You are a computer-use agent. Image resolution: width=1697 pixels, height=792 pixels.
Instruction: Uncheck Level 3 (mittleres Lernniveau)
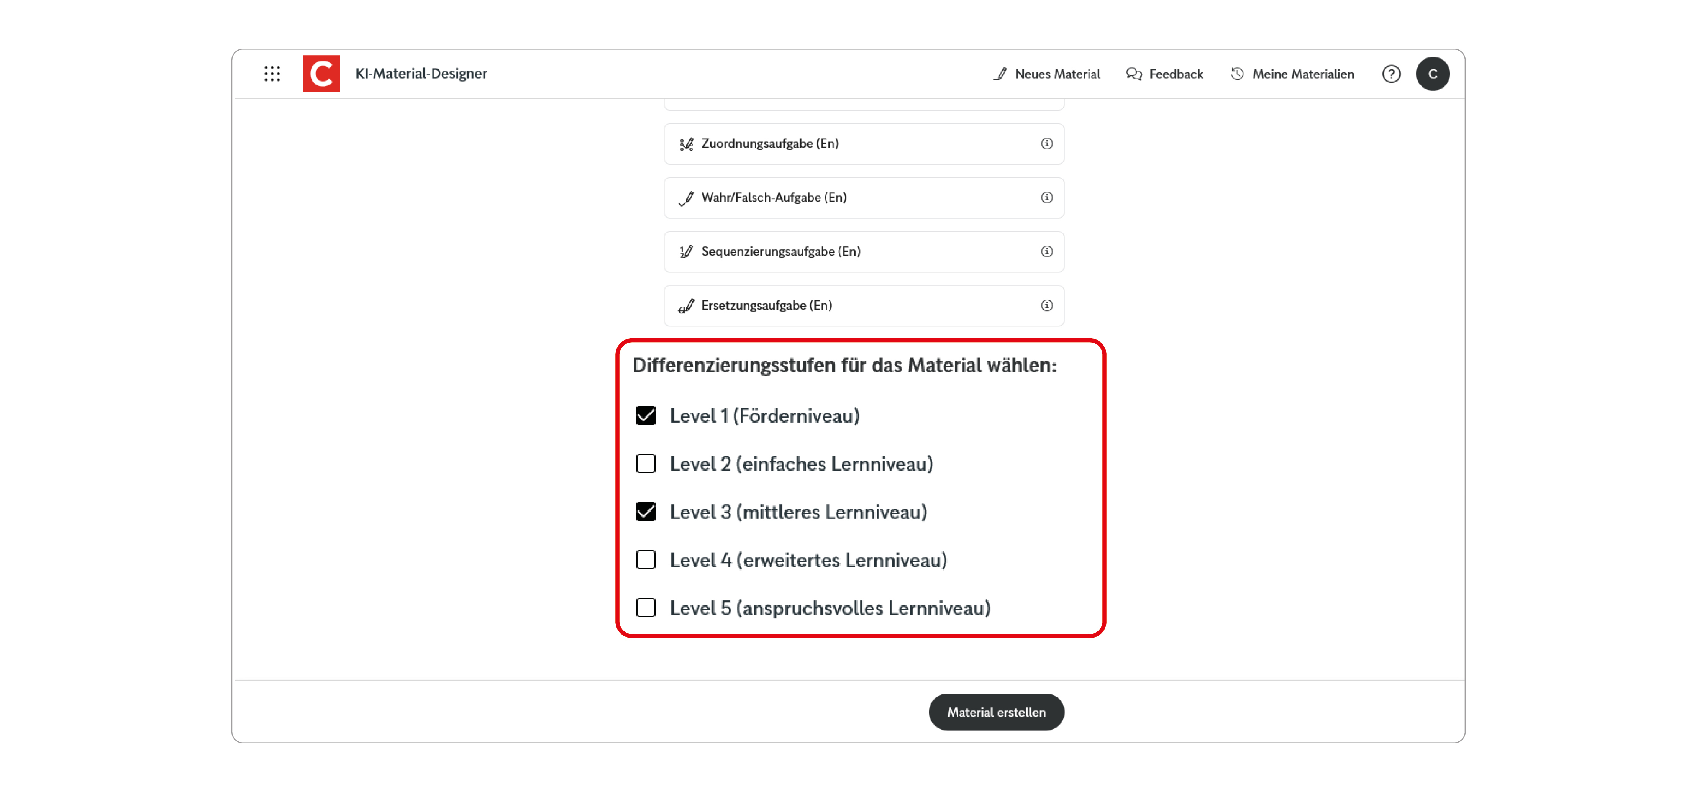[646, 511]
